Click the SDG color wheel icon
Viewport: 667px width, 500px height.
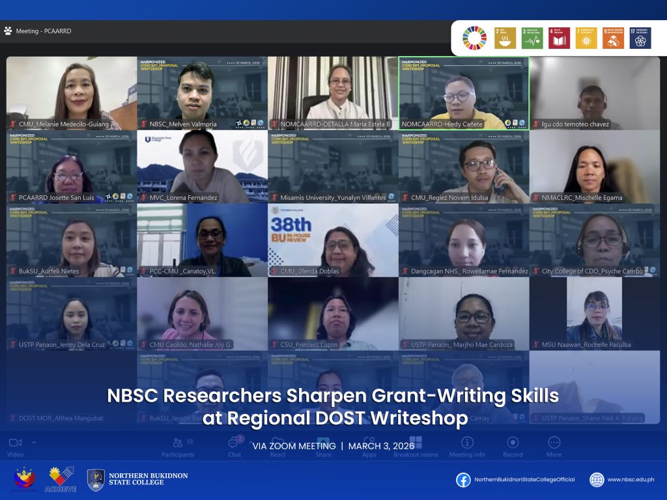point(475,38)
